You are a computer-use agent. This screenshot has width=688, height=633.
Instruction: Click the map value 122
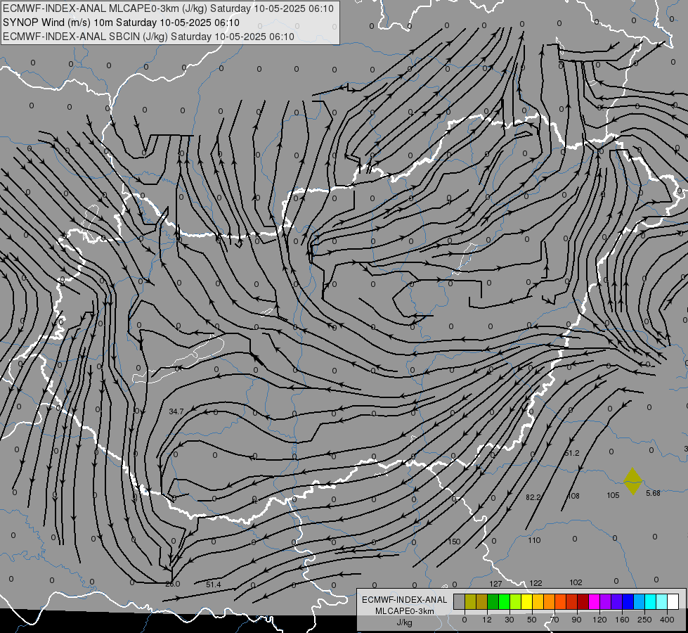[536, 583]
